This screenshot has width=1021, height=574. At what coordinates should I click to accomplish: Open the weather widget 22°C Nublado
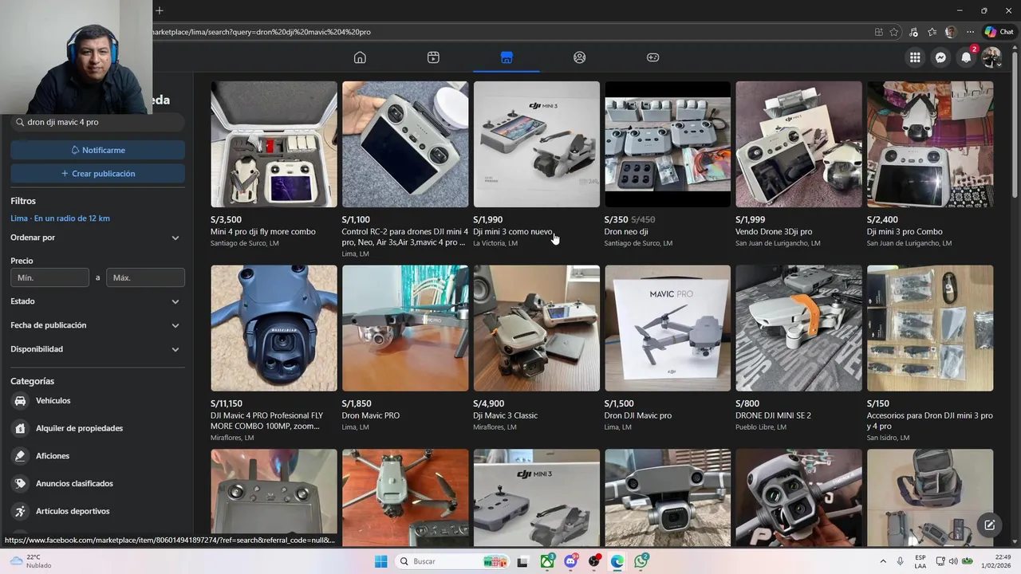pyautogui.click(x=30, y=561)
